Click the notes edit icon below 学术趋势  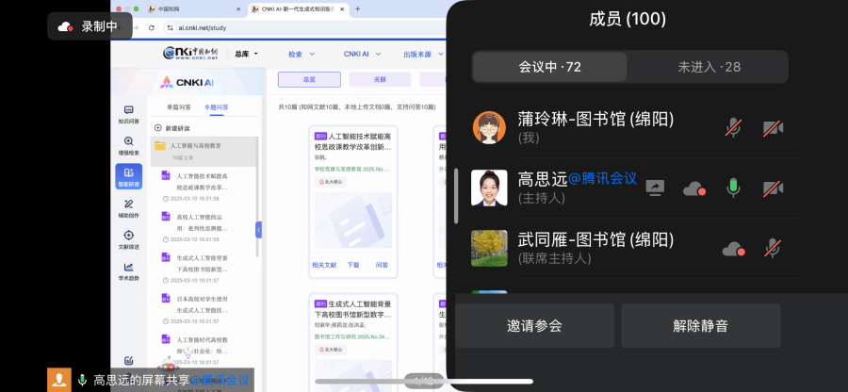coord(129,361)
